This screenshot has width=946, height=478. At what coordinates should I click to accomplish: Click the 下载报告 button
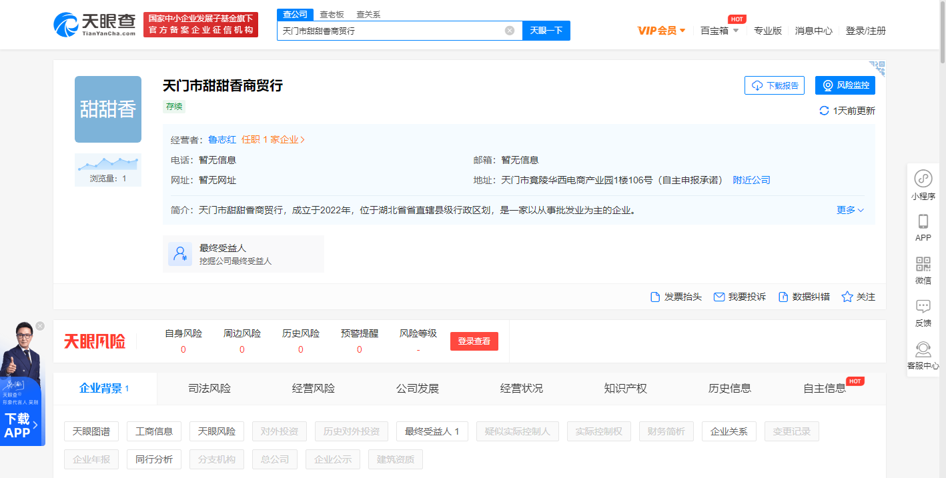click(775, 85)
